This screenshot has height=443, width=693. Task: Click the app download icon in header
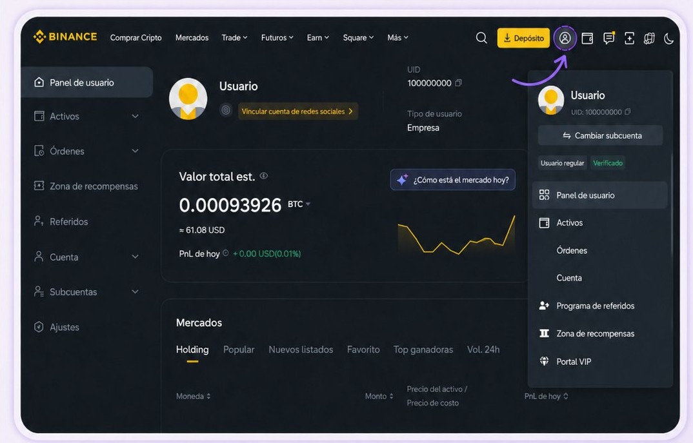tap(629, 39)
